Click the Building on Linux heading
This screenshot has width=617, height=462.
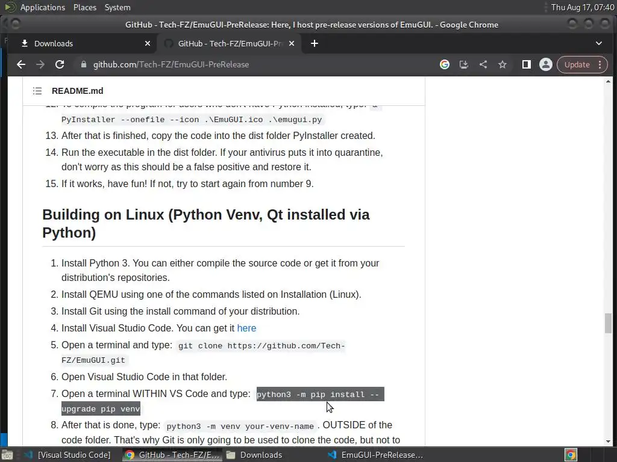206,224
